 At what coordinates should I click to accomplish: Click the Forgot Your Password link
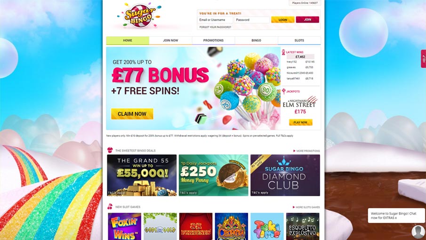(215, 27)
